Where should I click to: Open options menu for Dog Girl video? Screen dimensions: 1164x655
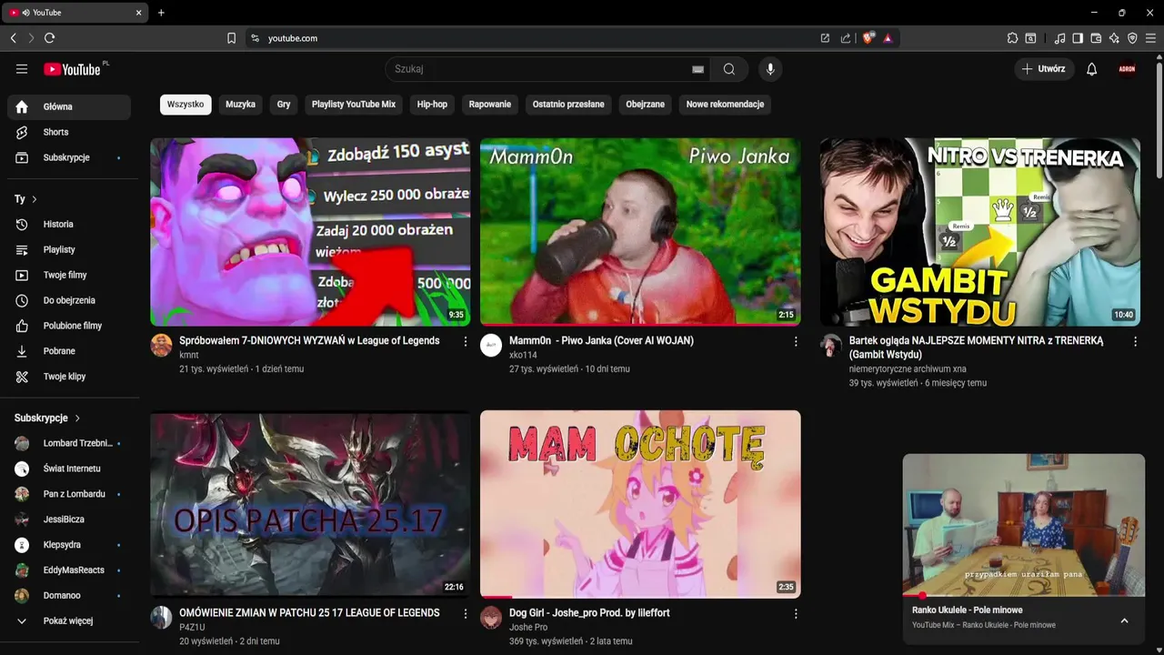tap(796, 613)
